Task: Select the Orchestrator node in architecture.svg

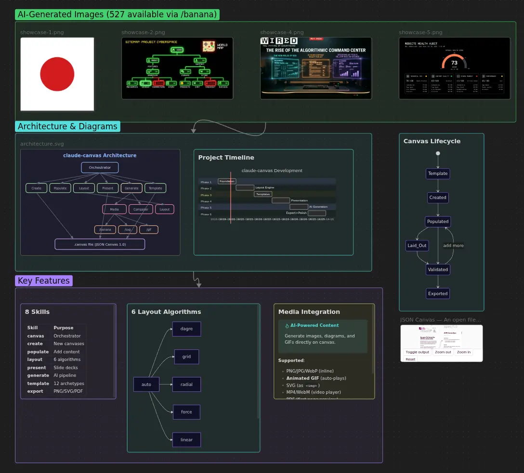Action: point(100,167)
